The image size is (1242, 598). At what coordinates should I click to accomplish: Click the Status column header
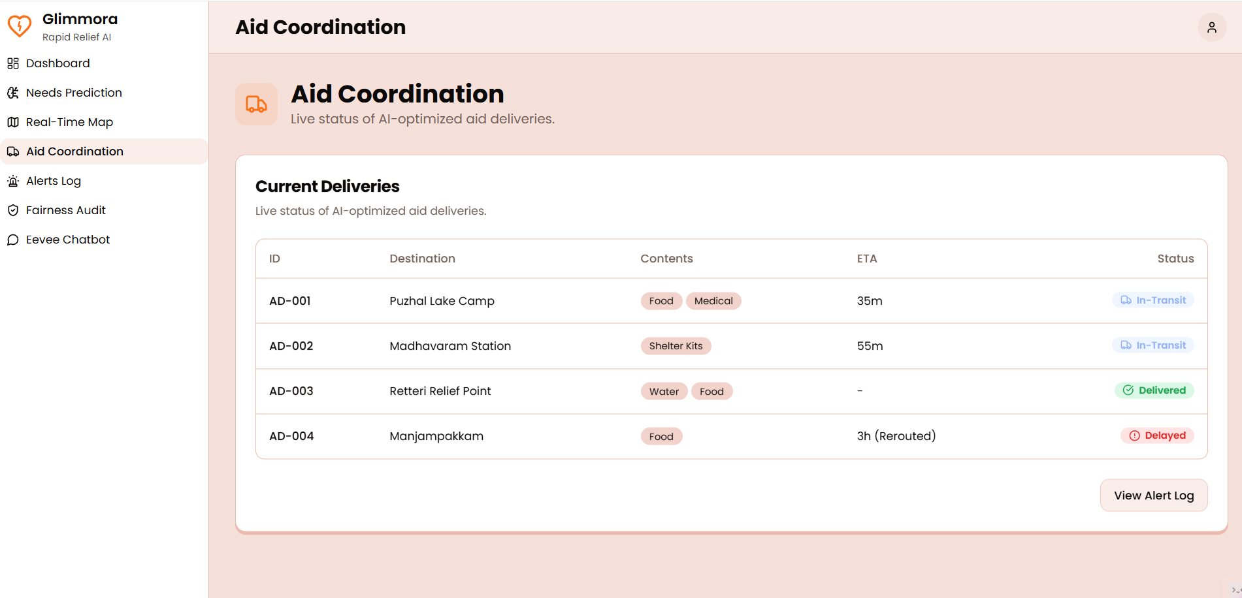click(1175, 259)
